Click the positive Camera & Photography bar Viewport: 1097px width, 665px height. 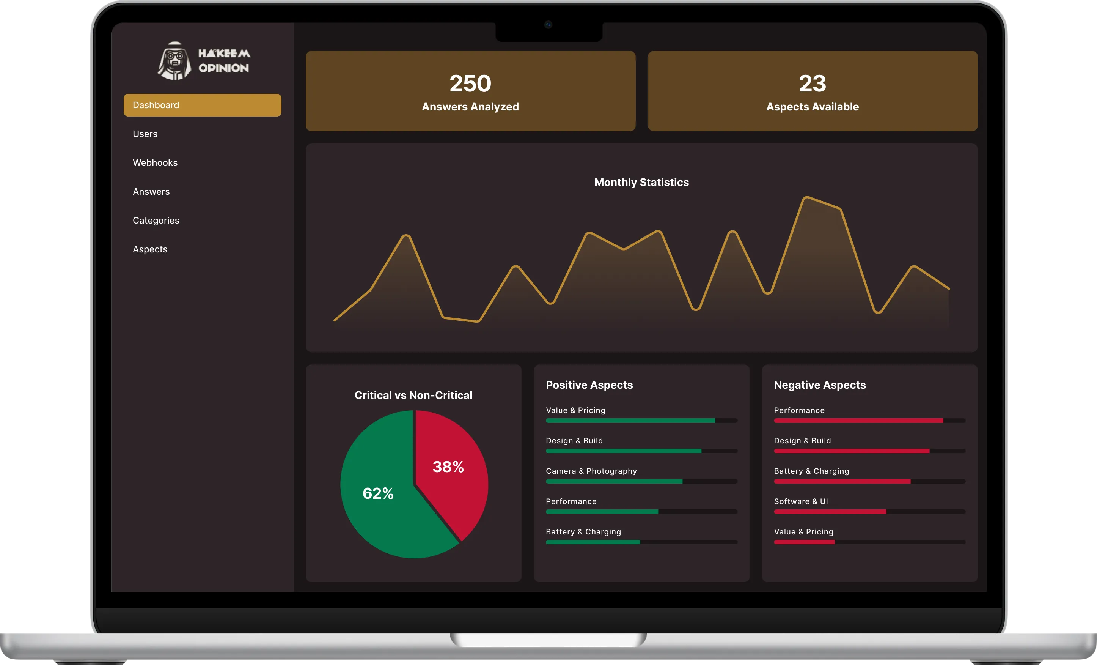614,482
